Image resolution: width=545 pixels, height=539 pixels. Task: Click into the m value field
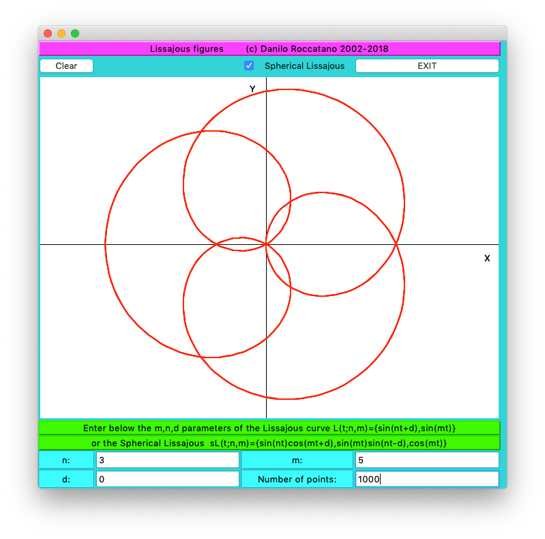[426, 460]
